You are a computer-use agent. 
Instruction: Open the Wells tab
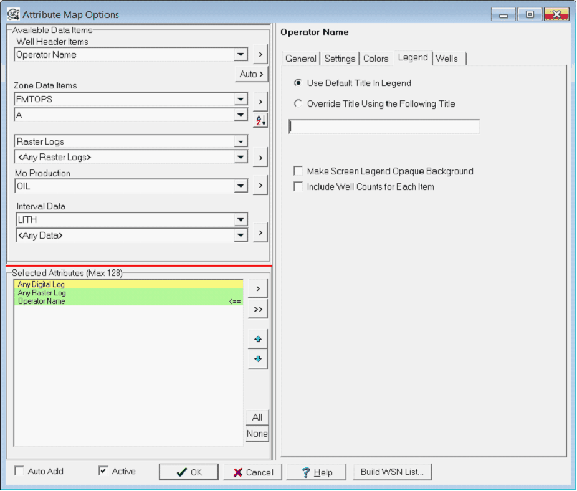(x=447, y=59)
